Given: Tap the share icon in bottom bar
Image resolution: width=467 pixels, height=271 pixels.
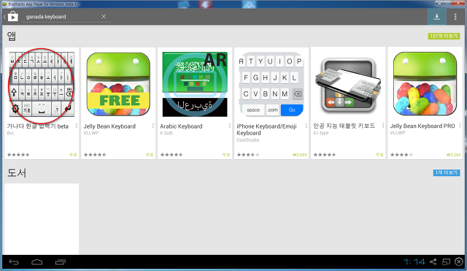Looking at the screenshot, I should (433, 262).
